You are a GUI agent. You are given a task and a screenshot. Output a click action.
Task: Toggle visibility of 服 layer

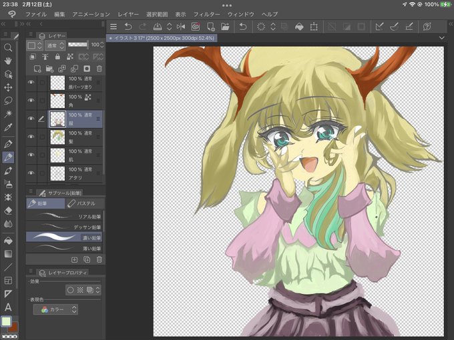31,119
